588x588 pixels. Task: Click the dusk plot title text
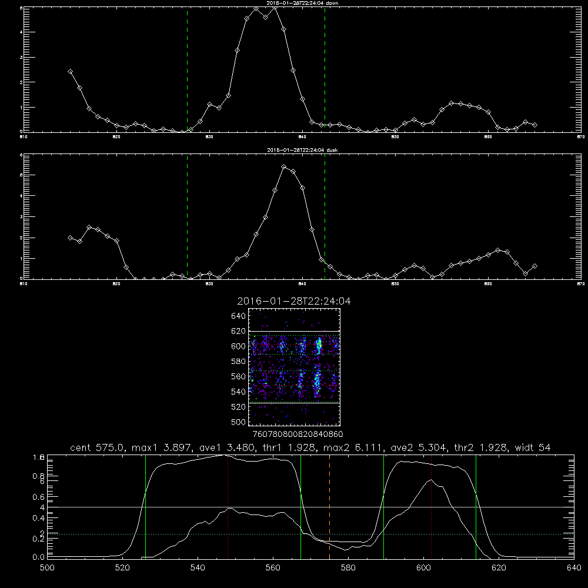pyautogui.click(x=302, y=150)
